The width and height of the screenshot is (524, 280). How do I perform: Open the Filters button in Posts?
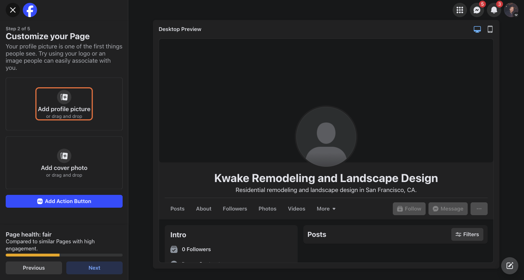467,234
